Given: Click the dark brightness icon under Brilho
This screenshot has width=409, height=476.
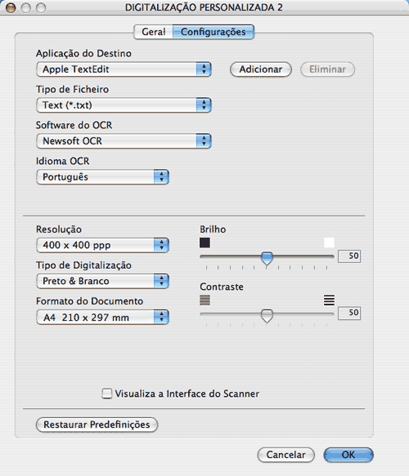Looking at the screenshot, I should 204,242.
